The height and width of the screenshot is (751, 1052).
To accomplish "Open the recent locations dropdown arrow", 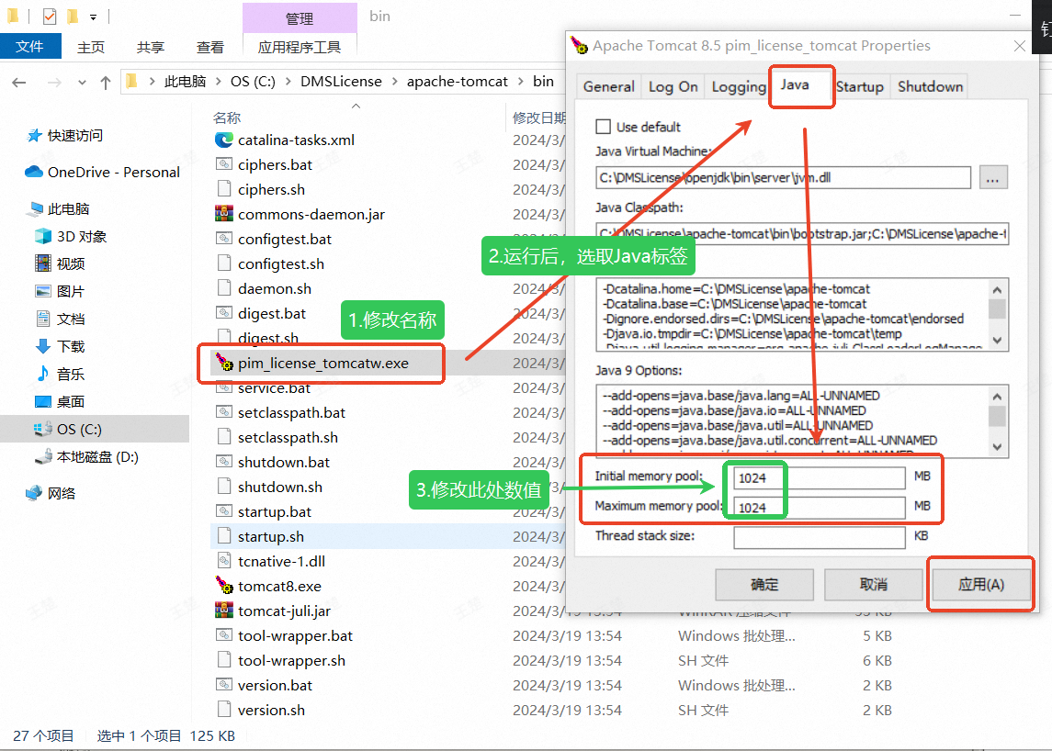I will tap(82, 83).
